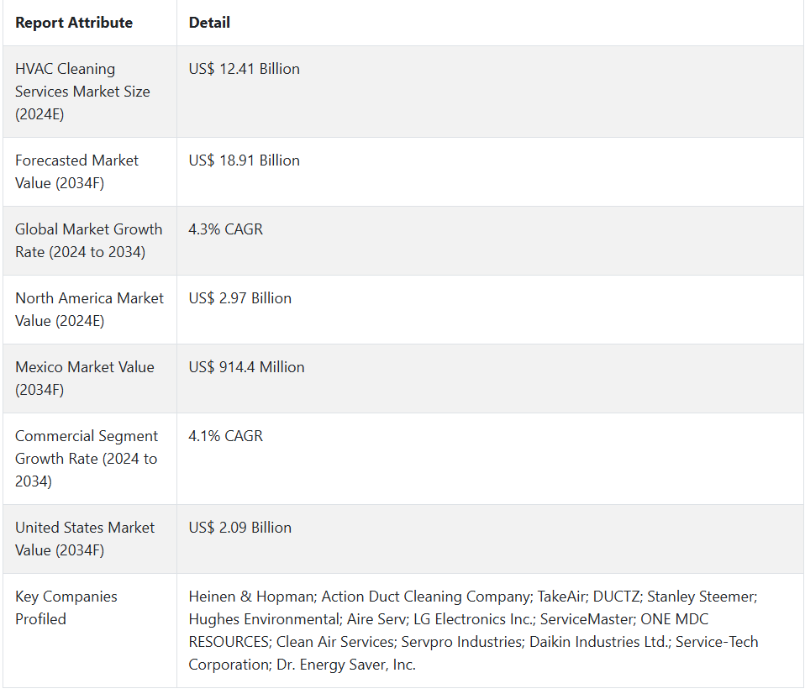805x694 pixels.
Task: Click the US$ 18.91 Billion value
Action: click(x=244, y=160)
